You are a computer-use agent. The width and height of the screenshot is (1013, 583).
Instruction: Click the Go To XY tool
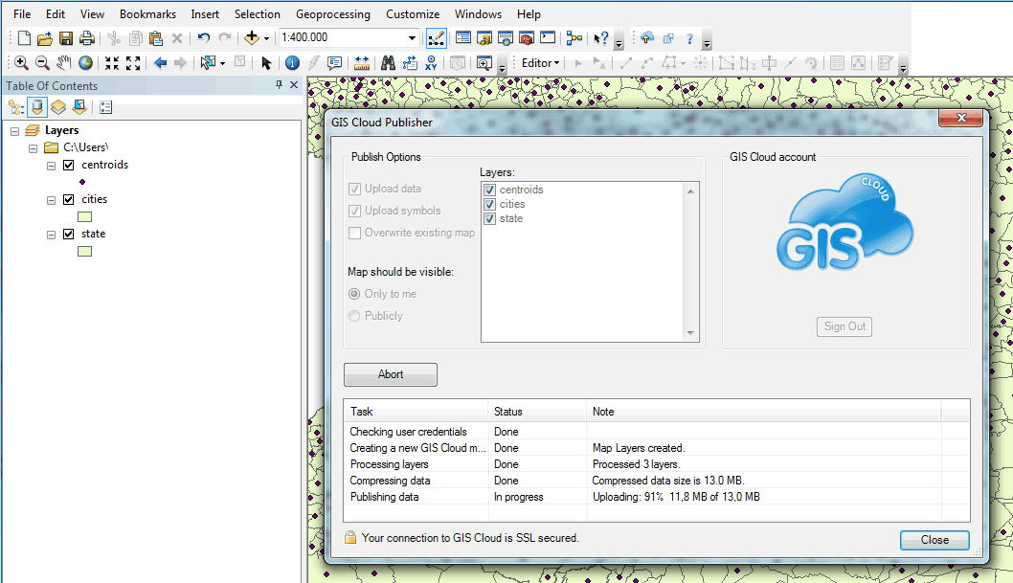tap(432, 63)
